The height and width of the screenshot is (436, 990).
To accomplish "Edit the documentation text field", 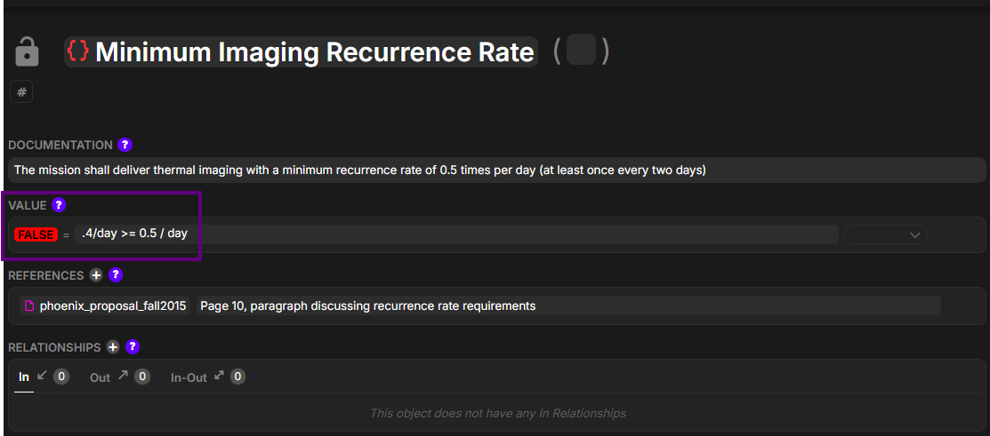I will pos(497,170).
